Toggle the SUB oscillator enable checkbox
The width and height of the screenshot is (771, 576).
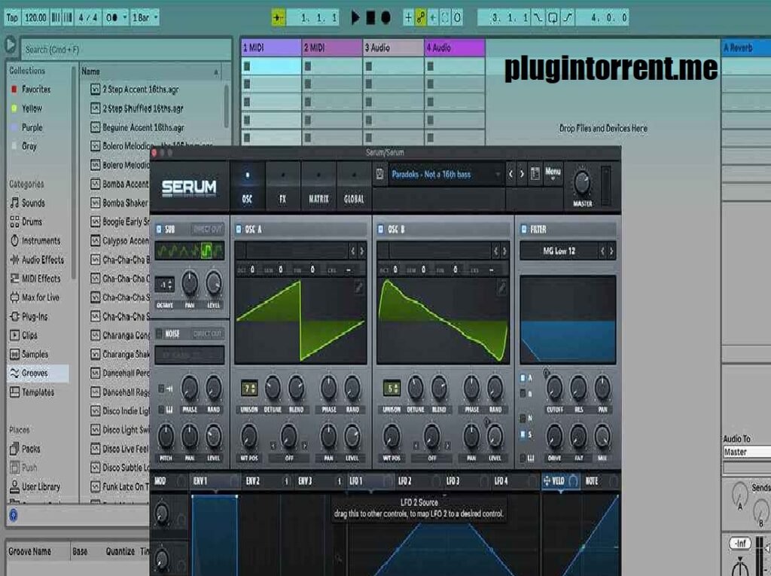coord(159,229)
